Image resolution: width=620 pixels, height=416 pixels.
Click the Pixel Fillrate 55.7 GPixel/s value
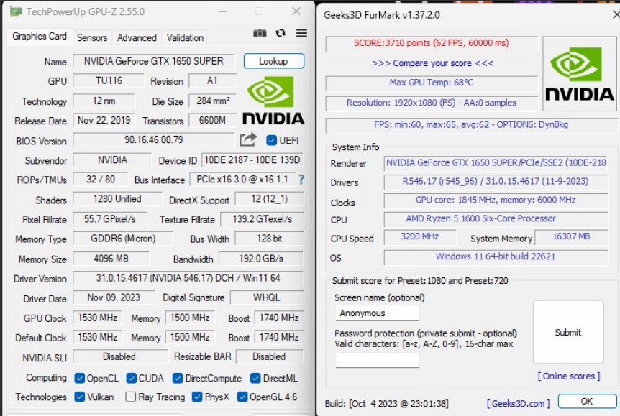point(109,219)
